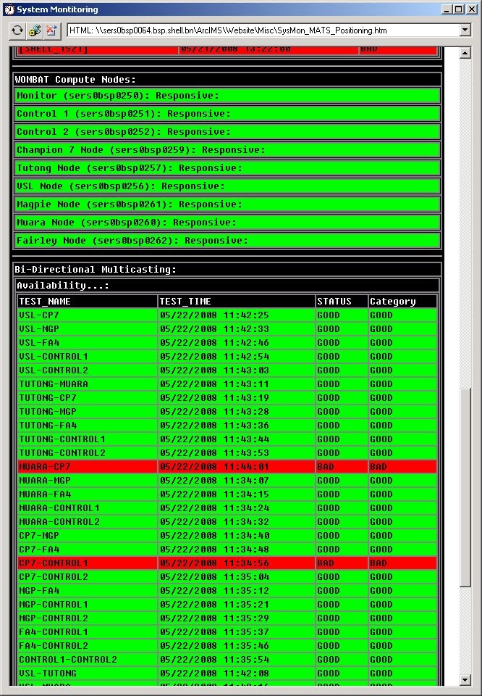Click the vertical scrollbar up arrow

click(465, 53)
